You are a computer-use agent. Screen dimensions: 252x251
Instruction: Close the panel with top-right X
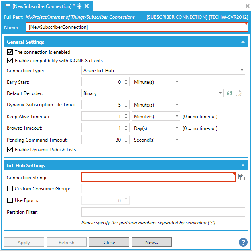tap(248, 6)
